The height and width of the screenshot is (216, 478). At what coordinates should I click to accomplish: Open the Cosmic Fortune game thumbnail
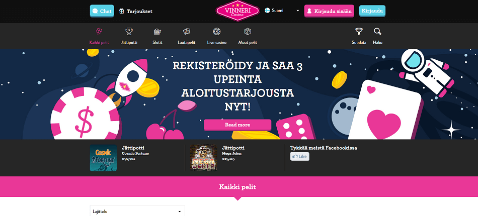coord(103,158)
